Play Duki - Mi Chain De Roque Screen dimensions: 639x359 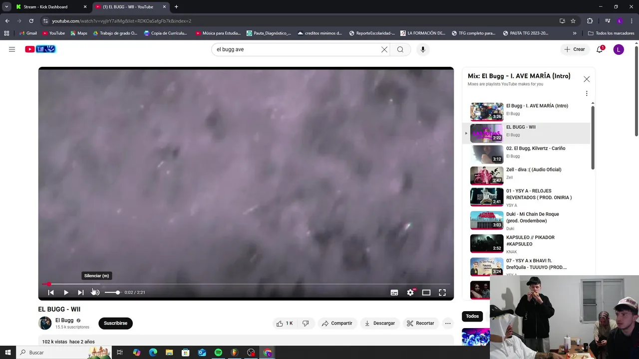(527, 221)
